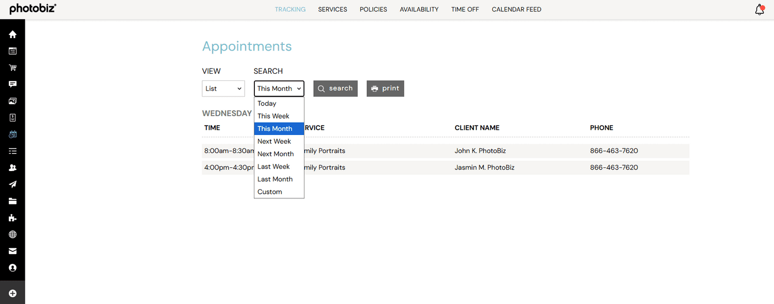Open the website builder sidebar icon
This screenshot has height=304, width=774.
point(12,51)
